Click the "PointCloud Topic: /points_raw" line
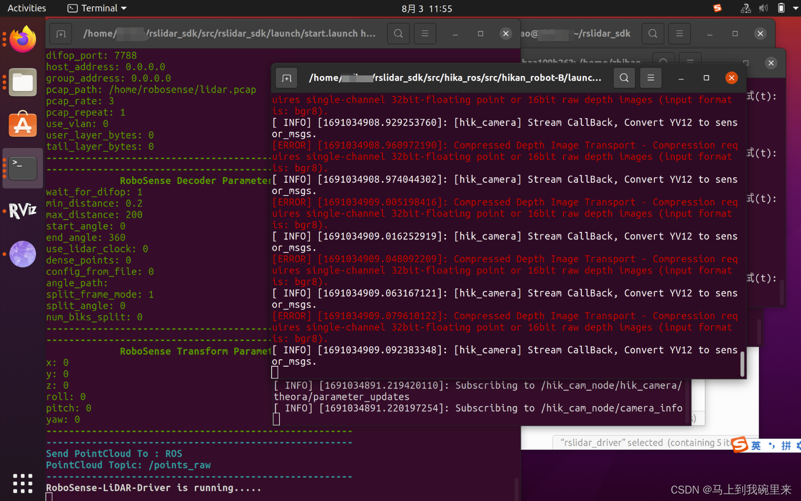 (128, 465)
